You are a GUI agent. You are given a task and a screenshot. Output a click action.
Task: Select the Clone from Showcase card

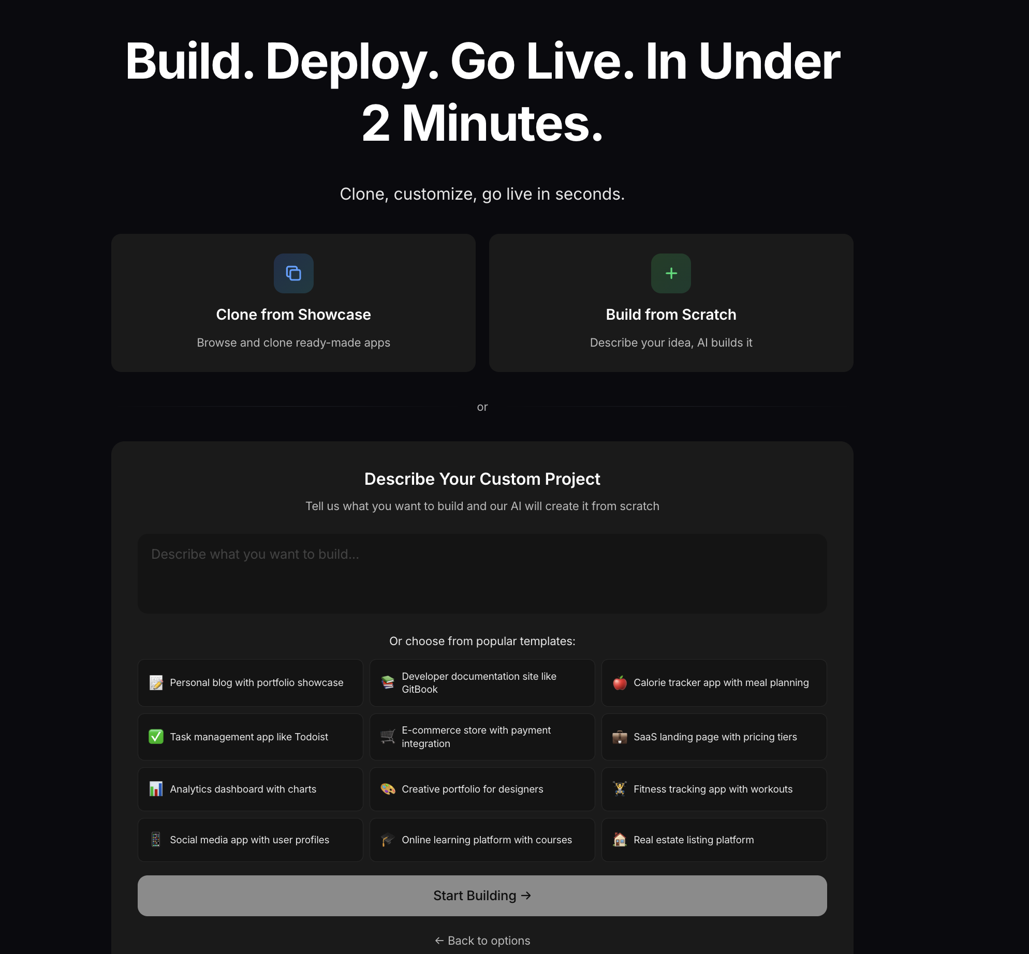coord(293,303)
